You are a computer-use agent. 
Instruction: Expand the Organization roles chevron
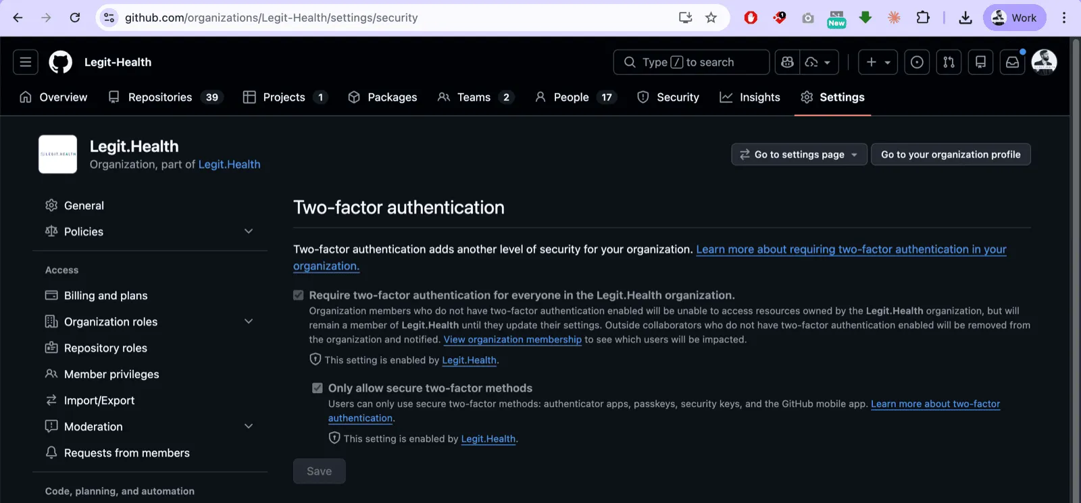pyautogui.click(x=249, y=322)
